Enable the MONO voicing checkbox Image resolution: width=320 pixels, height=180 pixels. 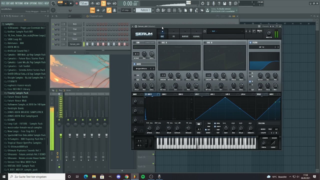[259, 129]
